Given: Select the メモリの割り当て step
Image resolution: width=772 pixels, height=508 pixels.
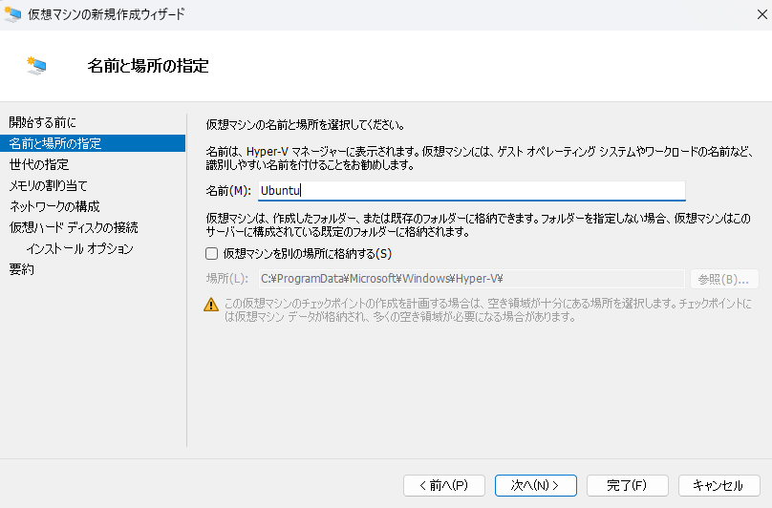Looking at the screenshot, I should click(48, 185).
